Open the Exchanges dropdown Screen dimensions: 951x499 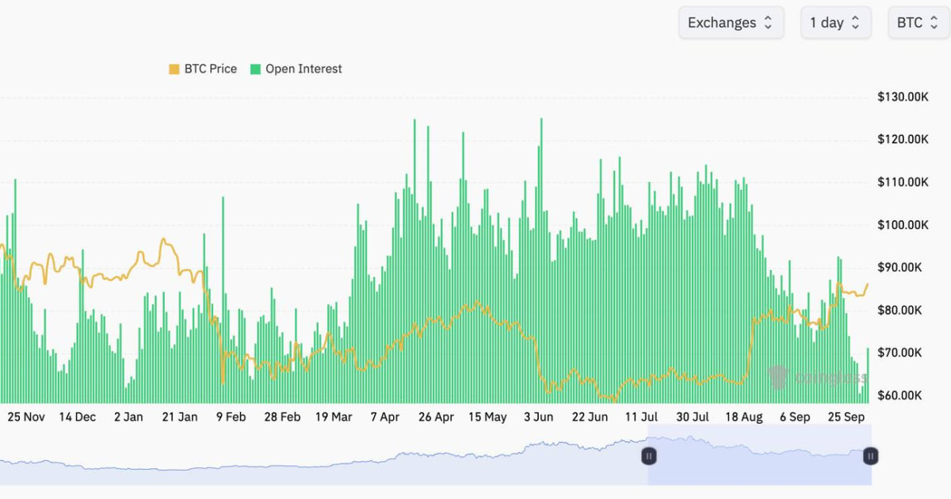point(731,23)
